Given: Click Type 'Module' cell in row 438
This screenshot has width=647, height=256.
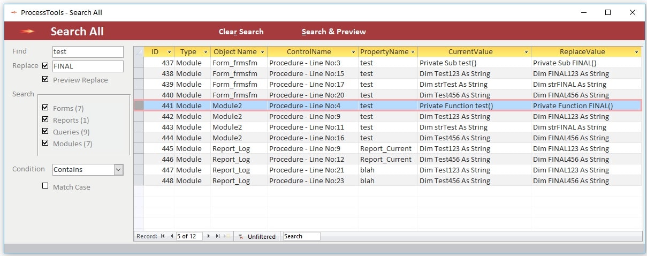Looking at the screenshot, I should click(x=192, y=73).
